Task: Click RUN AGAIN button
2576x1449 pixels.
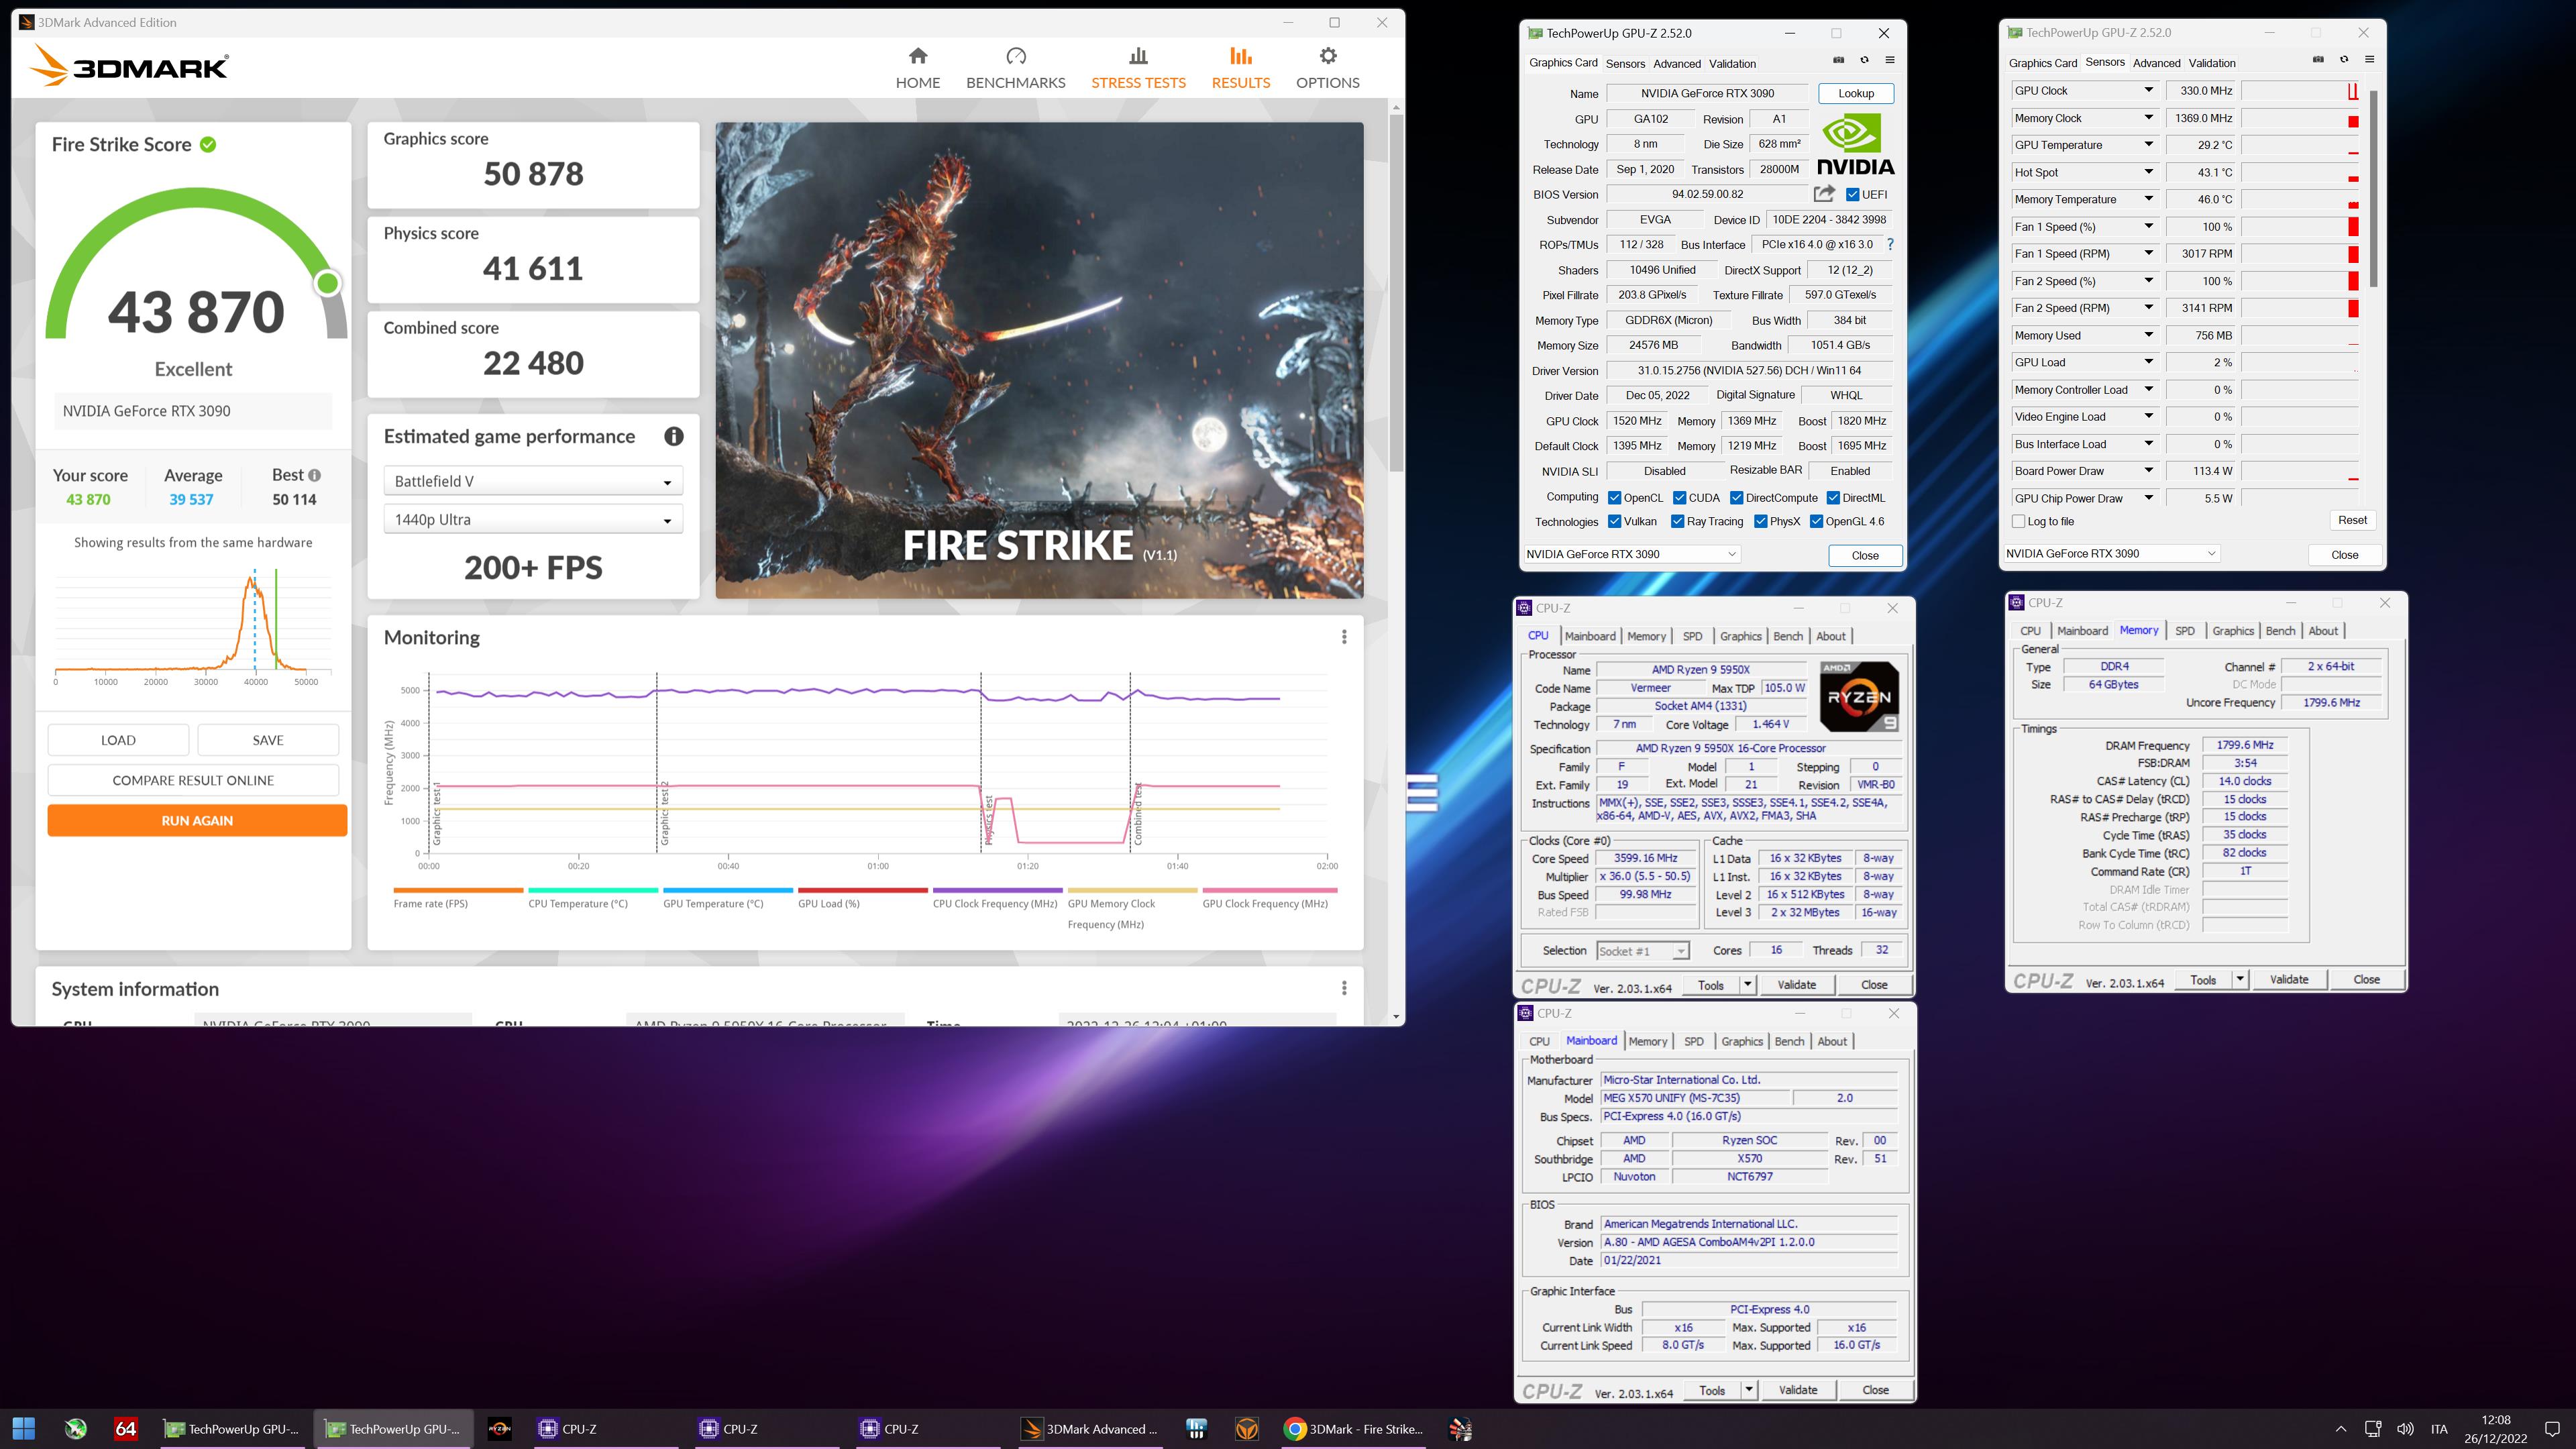Action: click(197, 820)
